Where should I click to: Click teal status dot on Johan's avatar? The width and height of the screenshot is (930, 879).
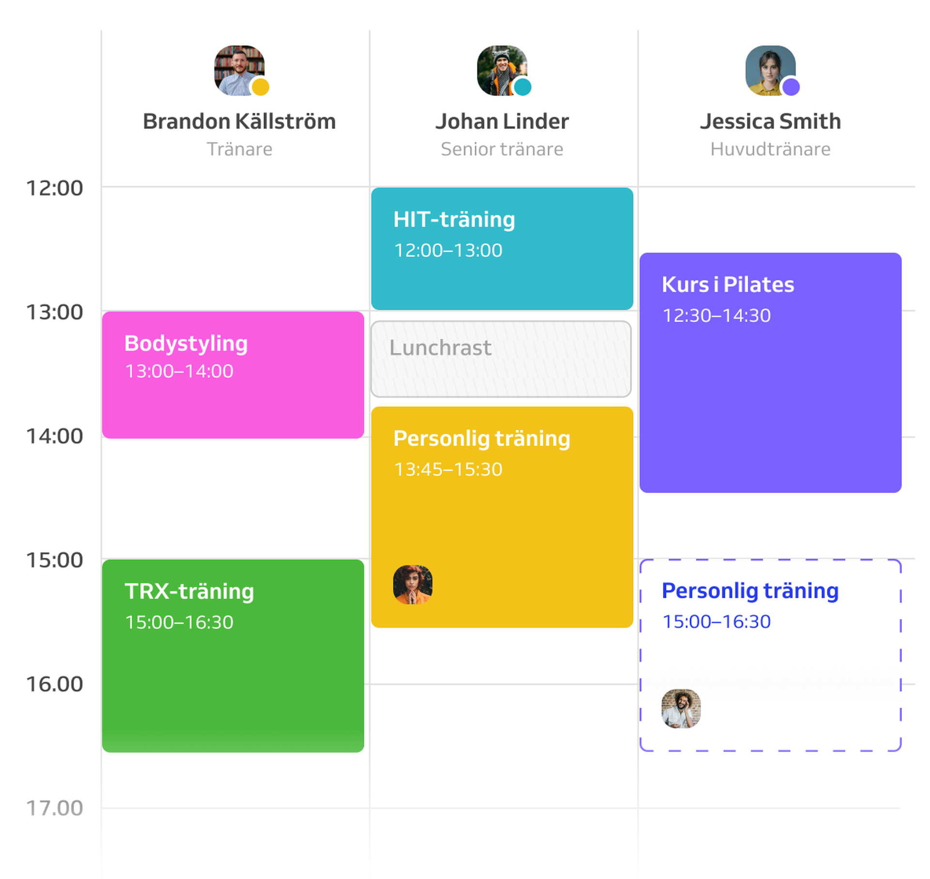click(x=523, y=87)
